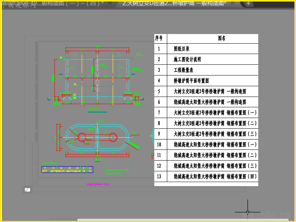Click row 5 大树立交D匝道2号桥桥墩护筒 一般构造图
The height and width of the screenshot is (222, 296).
tap(206, 91)
